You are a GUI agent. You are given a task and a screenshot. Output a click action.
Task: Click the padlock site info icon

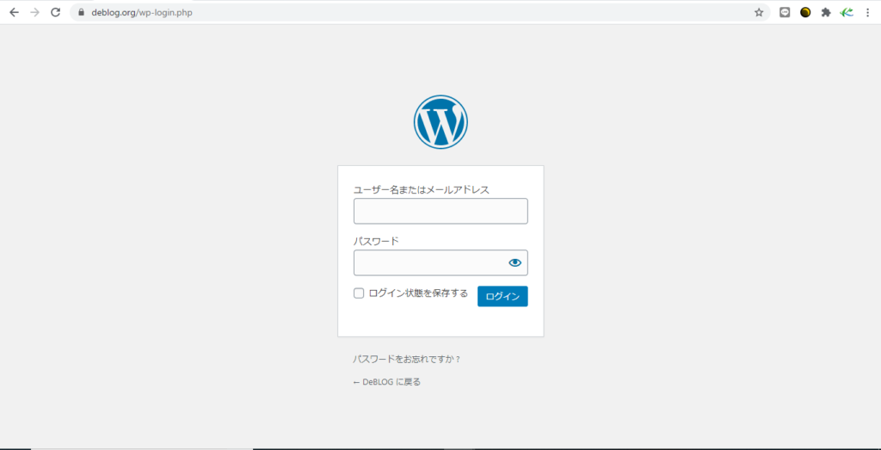(x=82, y=12)
